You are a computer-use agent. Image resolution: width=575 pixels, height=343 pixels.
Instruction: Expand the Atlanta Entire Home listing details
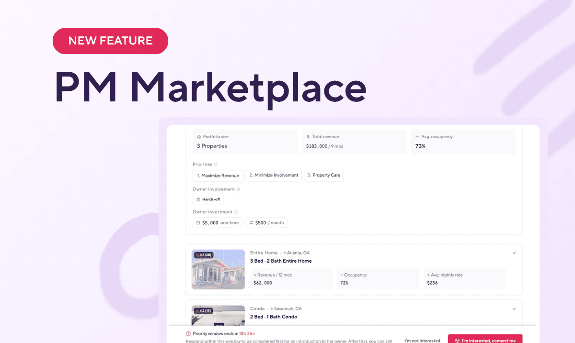pos(514,253)
